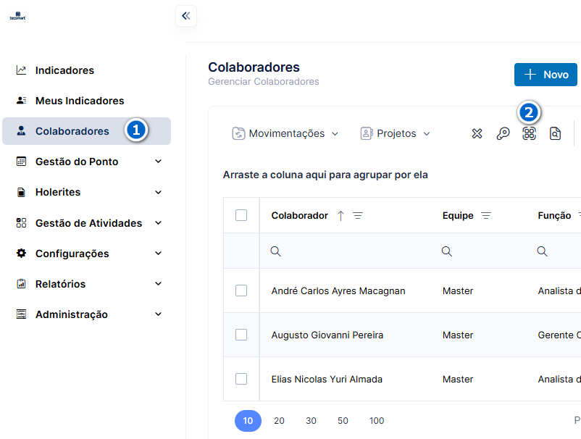
Task: Set page size to 50
Action: (x=343, y=420)
